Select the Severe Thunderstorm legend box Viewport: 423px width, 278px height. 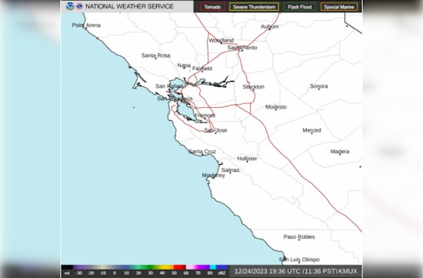point(254,7)
